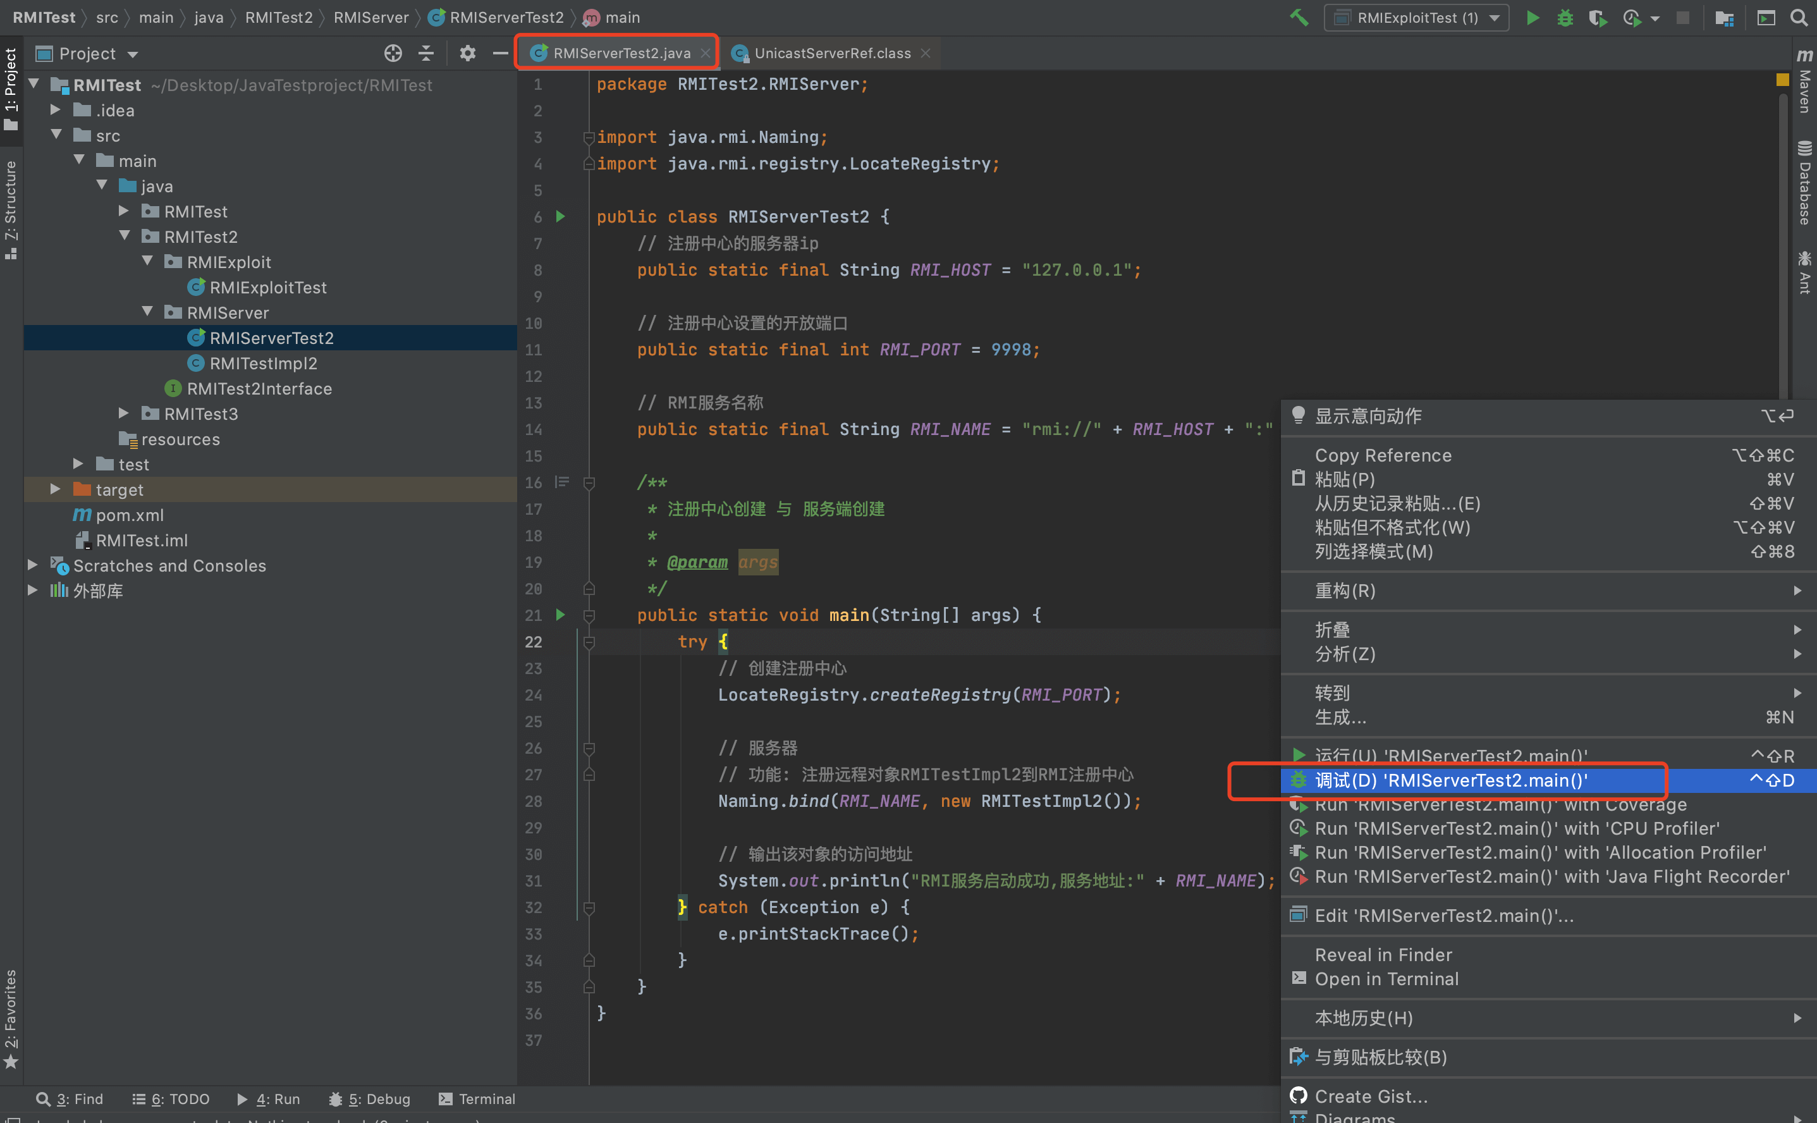1817x1123 pixels.
Task: Expand the RMITest3 package
Action: pyautogui.click(x=124, y=412)
